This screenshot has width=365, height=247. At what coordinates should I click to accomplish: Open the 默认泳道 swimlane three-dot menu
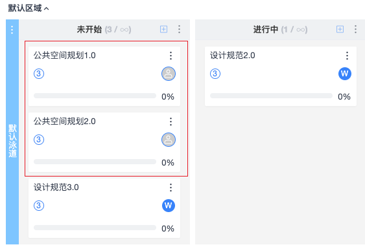pyautogui.click(x=12, y=30)
